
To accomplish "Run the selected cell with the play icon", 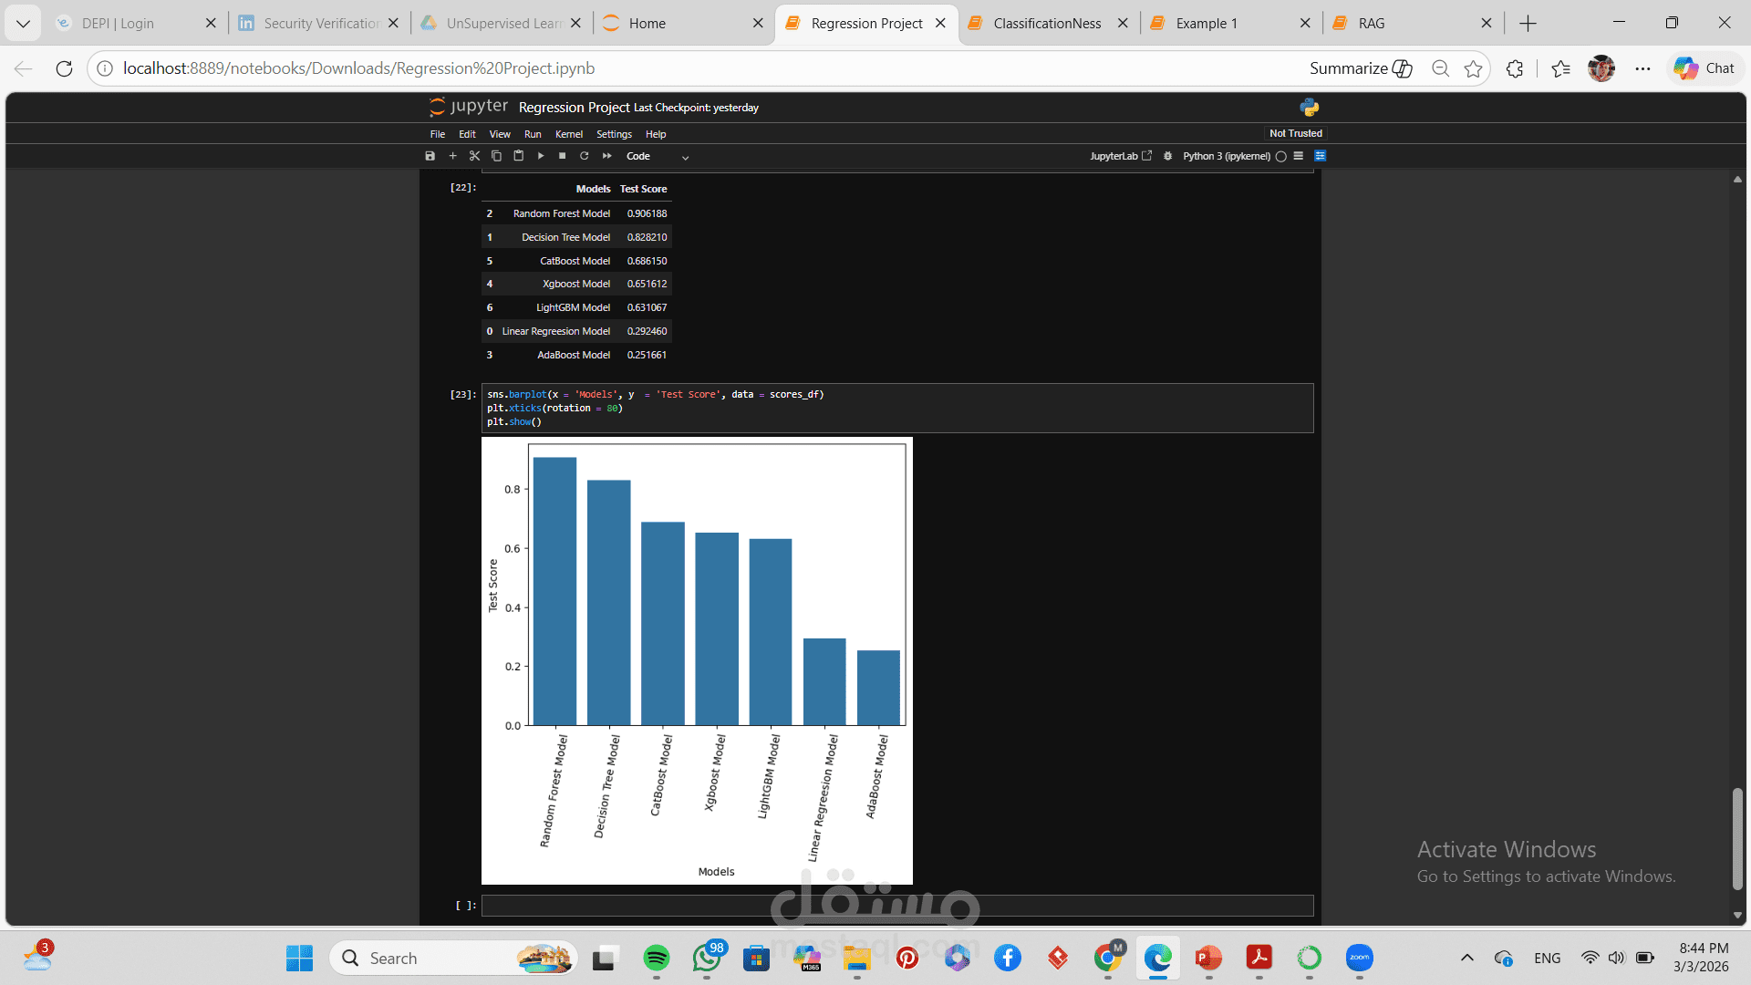I will [x=541, y=156].
